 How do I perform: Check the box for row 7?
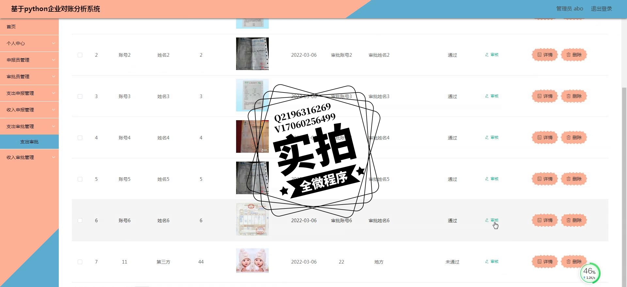click(80, 262)
